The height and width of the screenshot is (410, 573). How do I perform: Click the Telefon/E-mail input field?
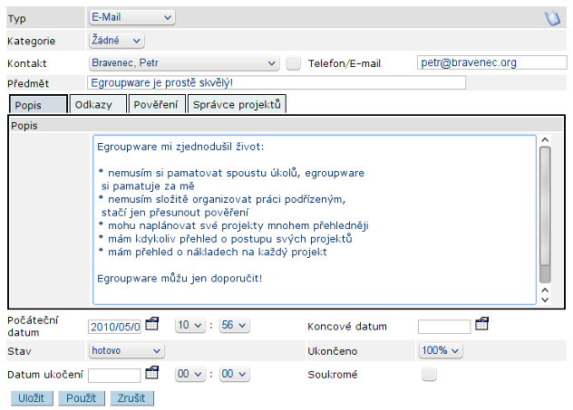coord(492,62)
